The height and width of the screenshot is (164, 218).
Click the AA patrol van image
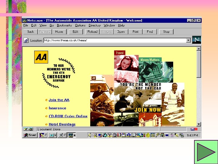coord(102,101)
